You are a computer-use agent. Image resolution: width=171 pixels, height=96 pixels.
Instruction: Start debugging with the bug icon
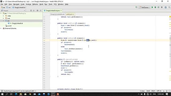tap(156, 7)
